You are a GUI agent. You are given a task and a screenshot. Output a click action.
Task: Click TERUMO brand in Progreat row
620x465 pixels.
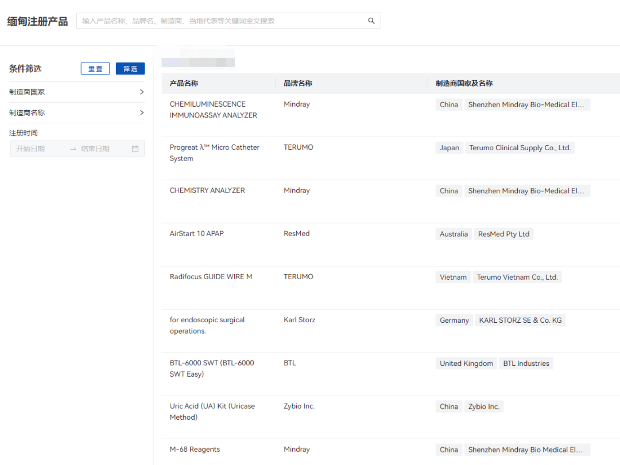298,147
